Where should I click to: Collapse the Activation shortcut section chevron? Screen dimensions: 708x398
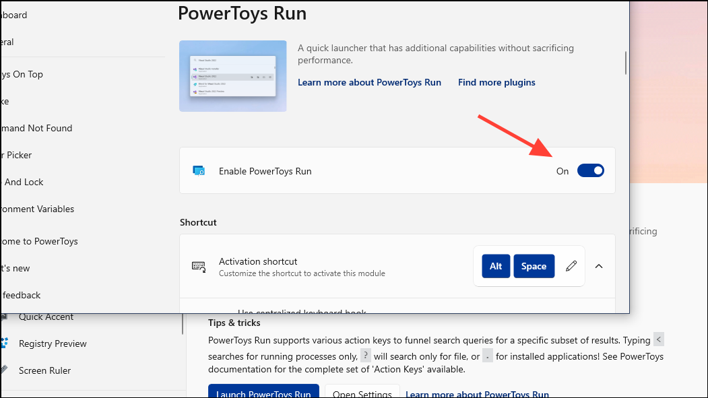599,266
